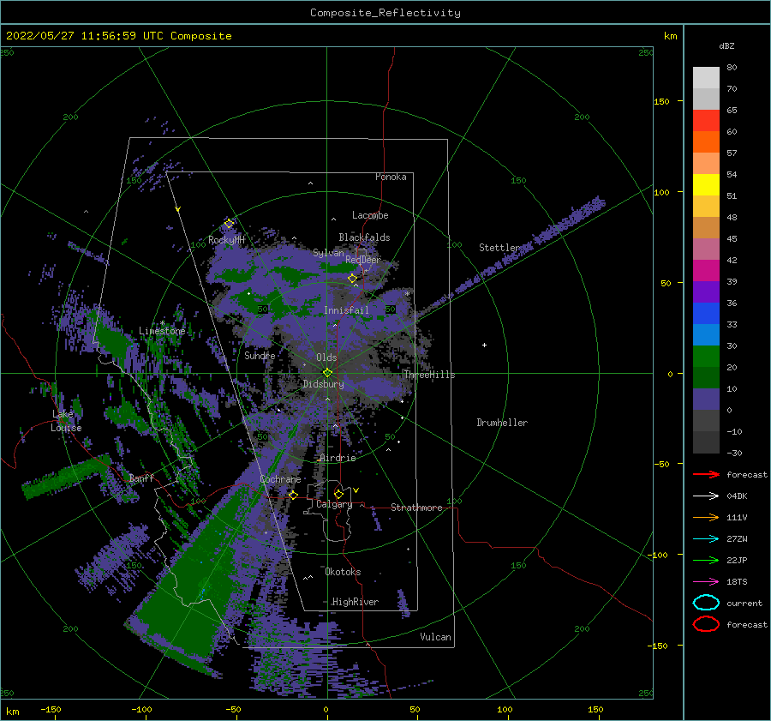771x721 pixels.
Task: Click the Blackfalds city label
Action: 364,237
